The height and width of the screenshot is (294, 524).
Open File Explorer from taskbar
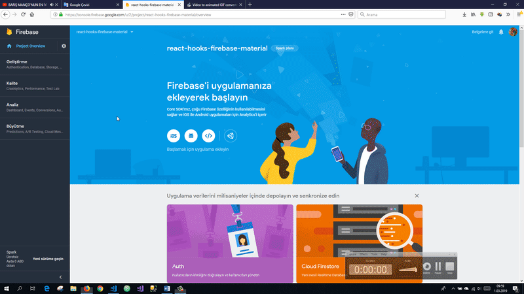[x=73, y=289]
